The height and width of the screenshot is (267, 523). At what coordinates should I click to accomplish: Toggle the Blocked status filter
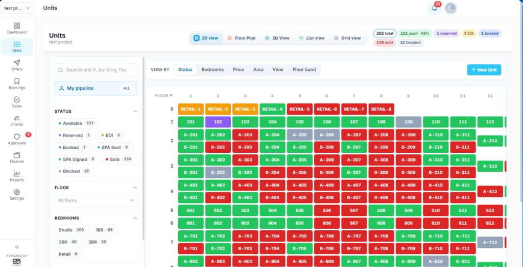(x=75, y=171)
